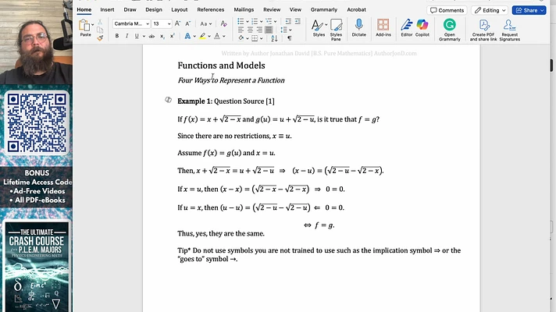This screenshot has width=556, height=312.
Task: Increase paragraph indent
Action: pos(298,22)
